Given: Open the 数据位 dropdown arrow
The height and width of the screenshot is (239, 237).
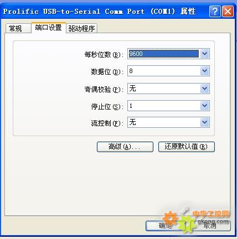Looking at the screenshot, I should [x=204, y=71].
